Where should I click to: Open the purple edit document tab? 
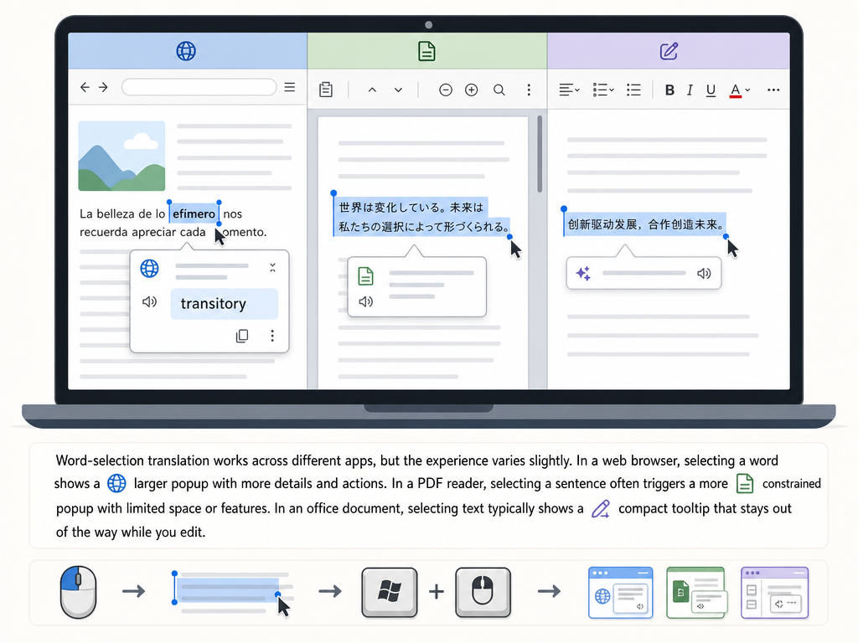pyautogui.click(x=669, y=51)
